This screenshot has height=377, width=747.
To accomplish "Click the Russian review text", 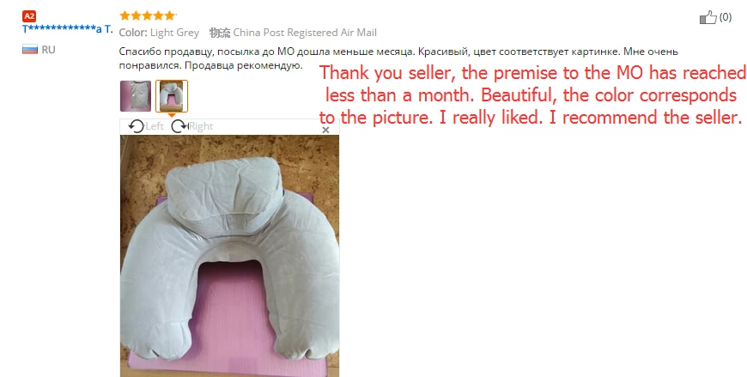I will 398,58.
